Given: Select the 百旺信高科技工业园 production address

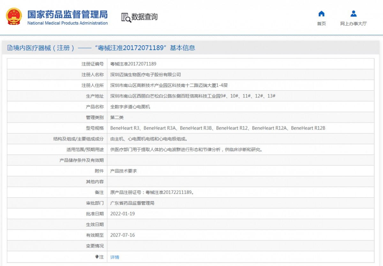Looking at the screenshot, I should click(193, 96).
